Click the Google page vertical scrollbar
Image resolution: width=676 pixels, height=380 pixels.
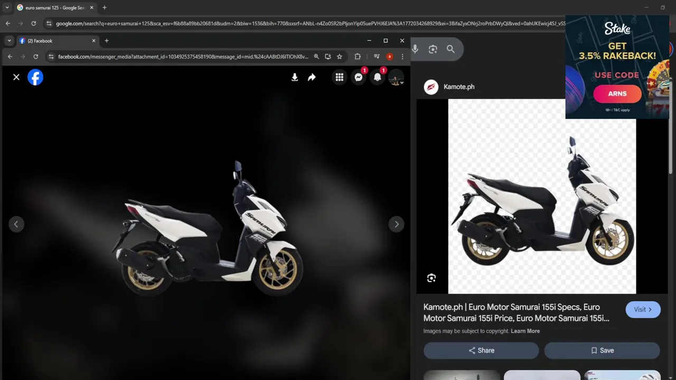tap(671, 126)
